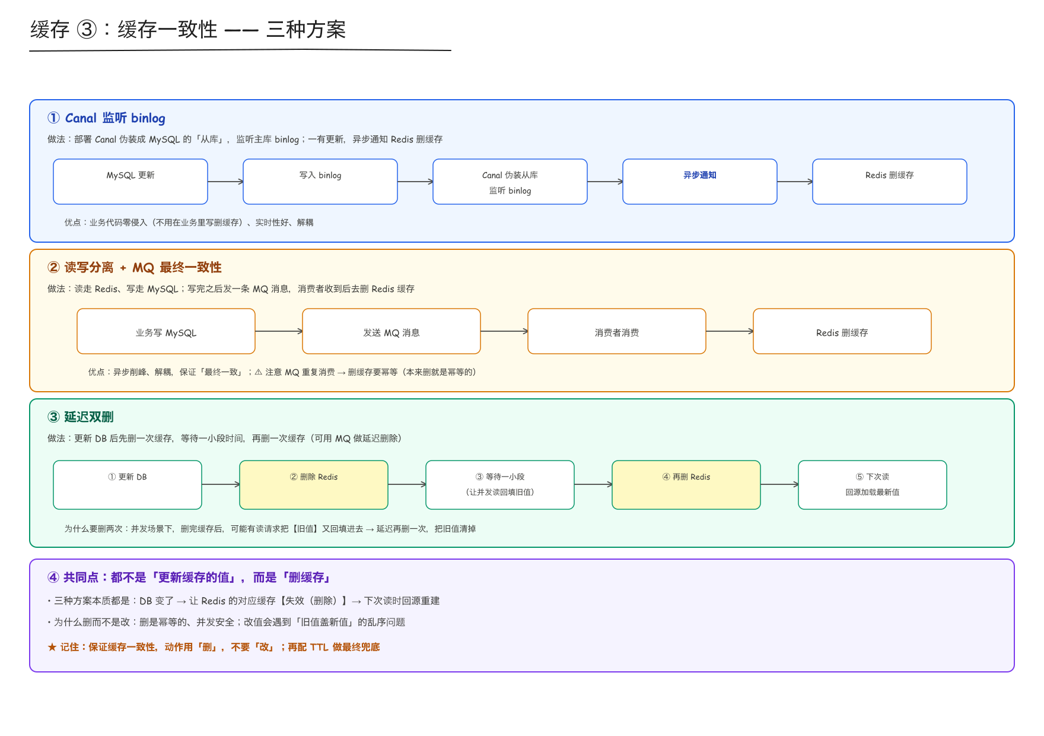
Task: Select the orange ★ 记住：保证缓存一致性 line
Action: [214, 648]
